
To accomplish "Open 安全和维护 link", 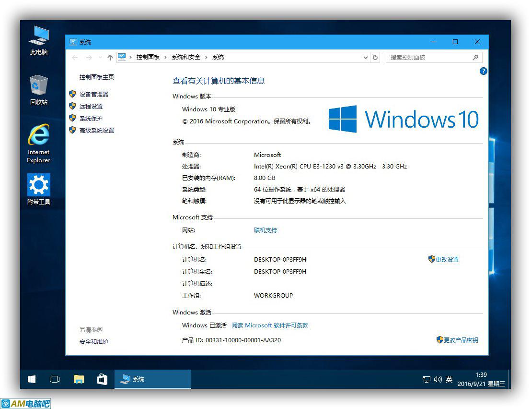I will (x=94, y=342).
